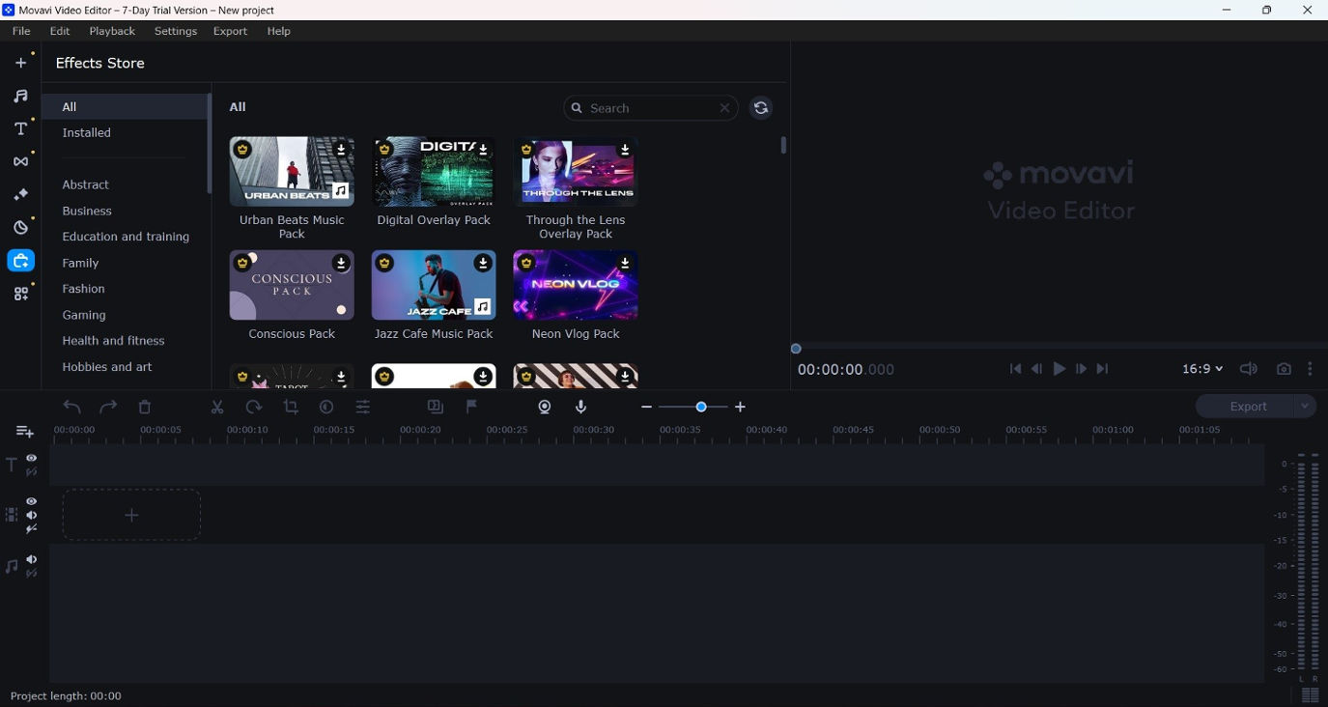This screenshot has width=1328, height=707.
Task: Click the Record audio microphone icon
Action: click(x=581, y=407)
